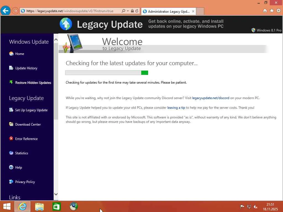
Task: Open the Home sidebar link
Action: click(x=20, y=54)
